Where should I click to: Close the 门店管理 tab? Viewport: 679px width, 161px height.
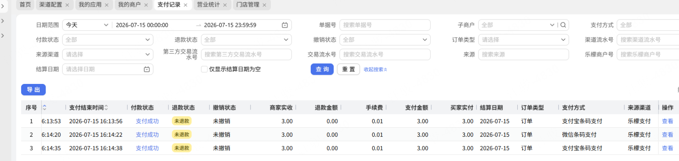[264, 5]
